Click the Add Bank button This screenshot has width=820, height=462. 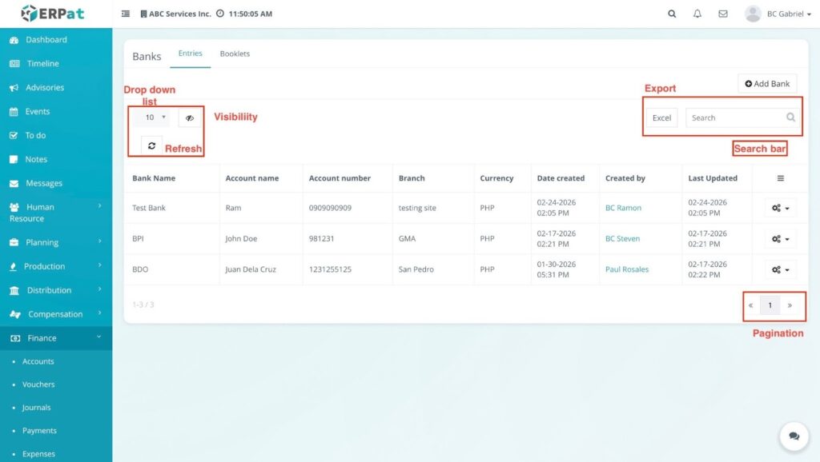click(x=767, y=84)
